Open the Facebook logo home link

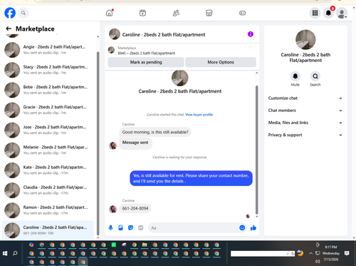pos(10,13)
